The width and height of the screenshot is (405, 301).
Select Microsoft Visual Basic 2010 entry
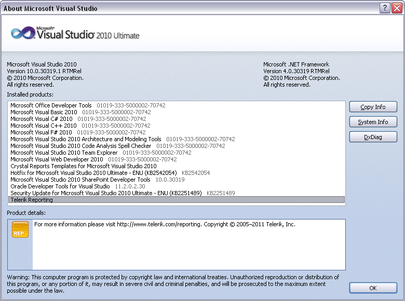[x=176, y=112]
